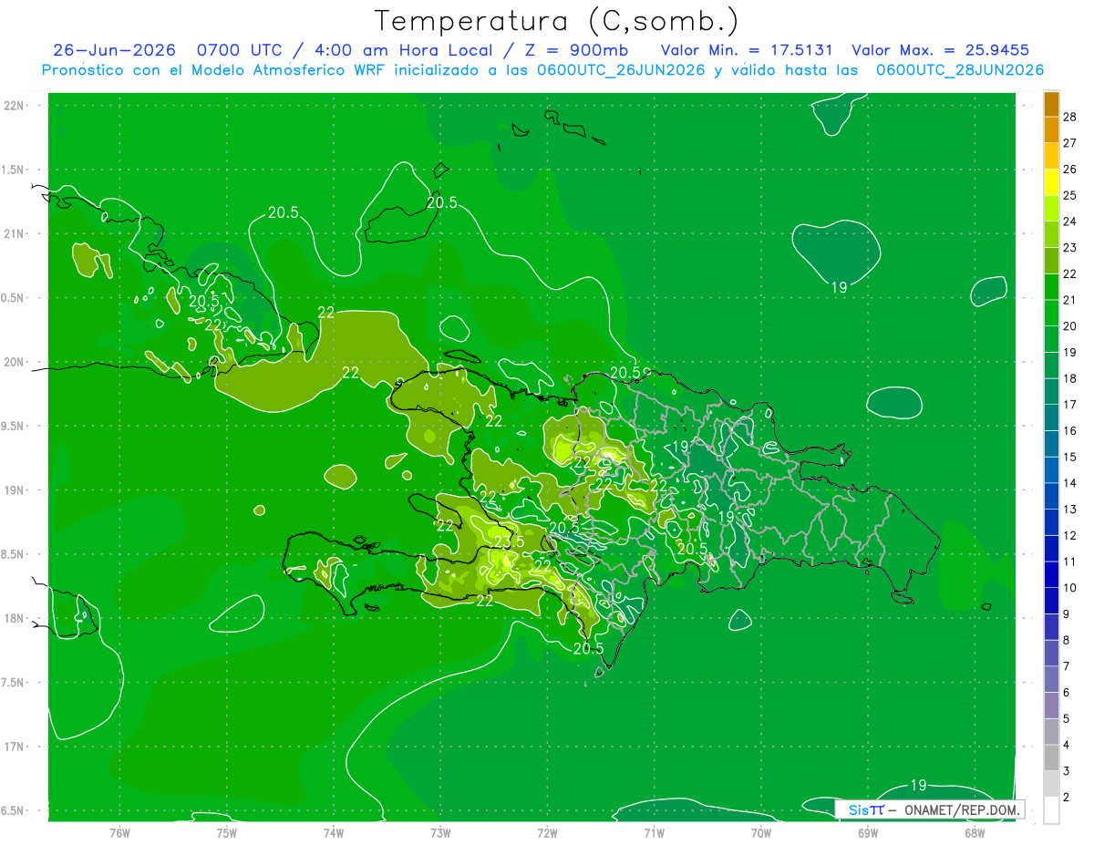Click the orange legend swatch between 27 and 28

click(x=1052, y=129)
